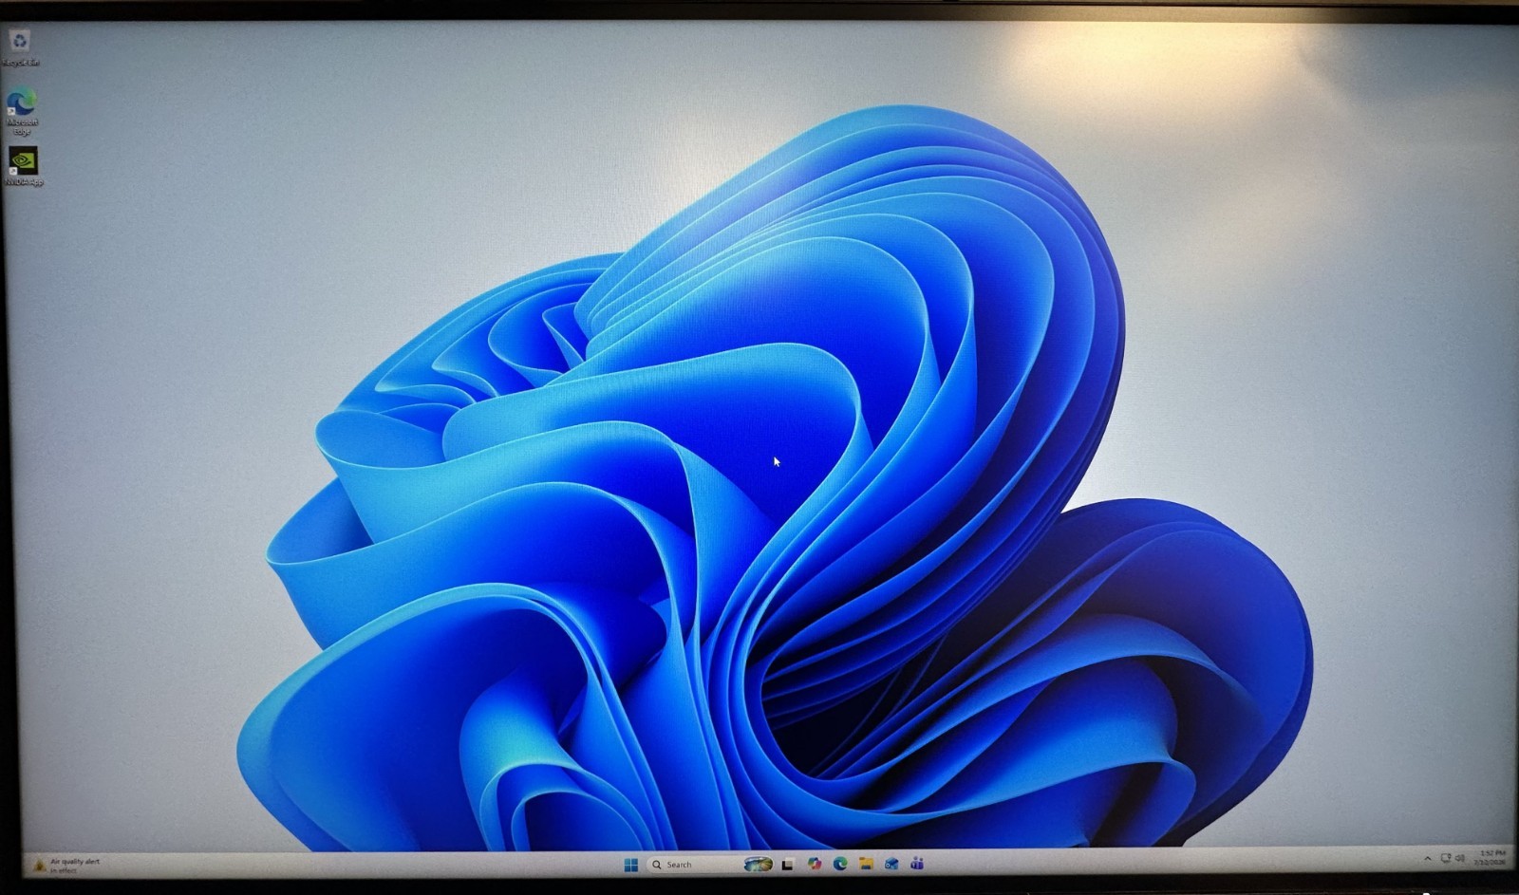The height and width of the screenshot is (895, 1519).
Task: Select the Microsoft Edge desktop shortcut
Action: [x=22, y=112]
